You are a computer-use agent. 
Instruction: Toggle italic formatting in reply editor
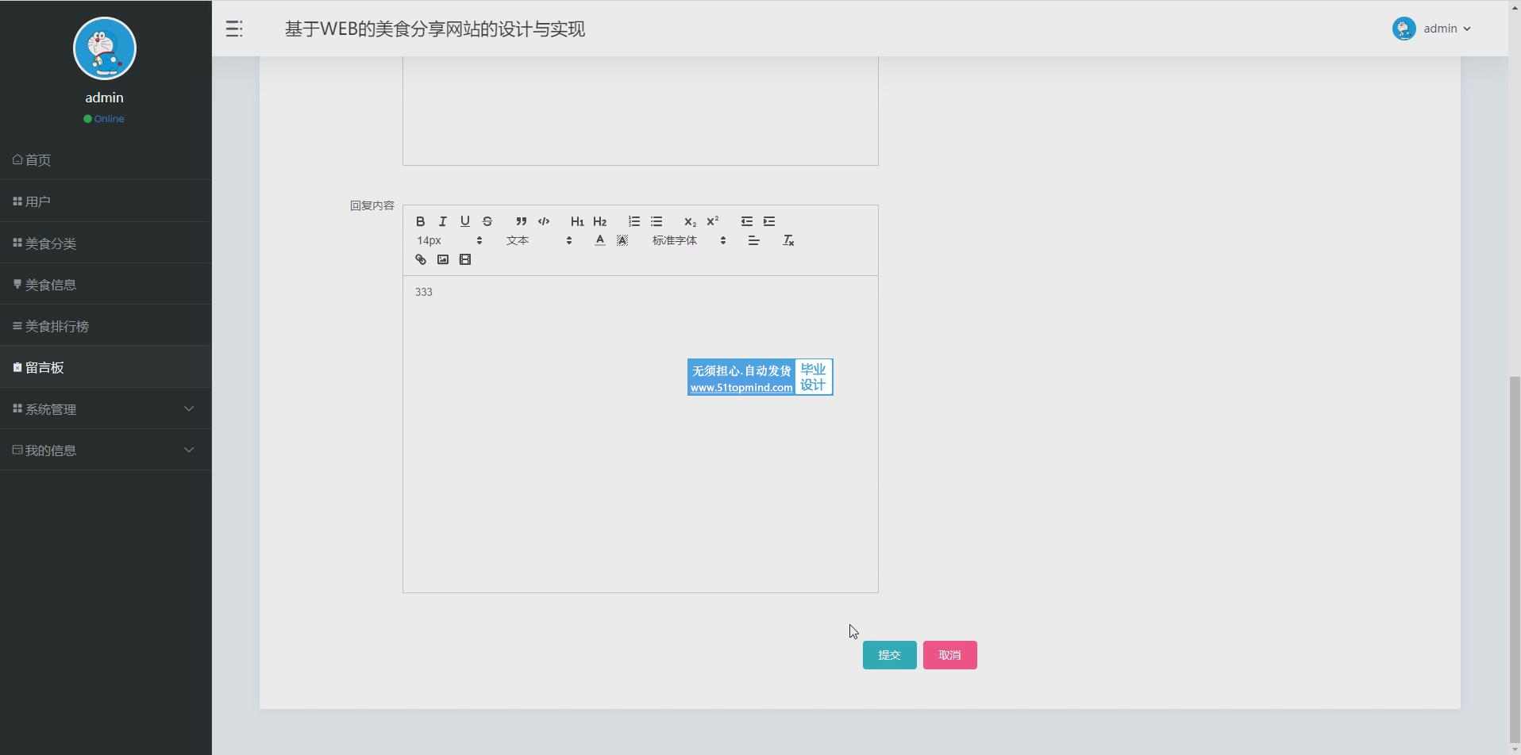443,221
